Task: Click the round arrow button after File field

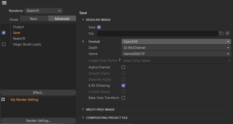Action: 228,33
